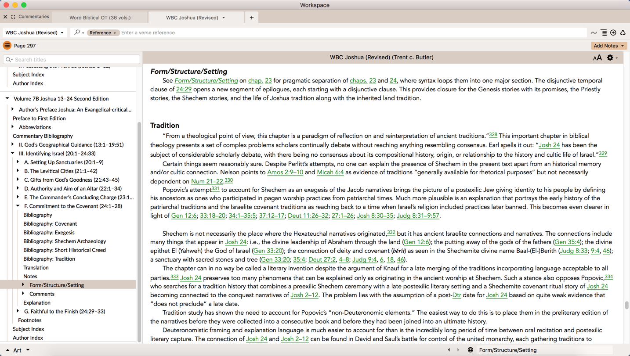Collapse Volume 7B Joshua 13–24 Second Edition
The image size is (630, 356).
[x=7, y=98]
